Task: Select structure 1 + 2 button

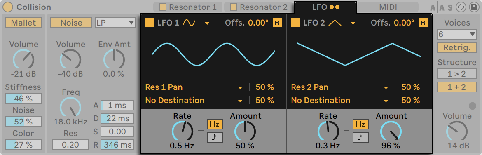Action: click(457, 87)
